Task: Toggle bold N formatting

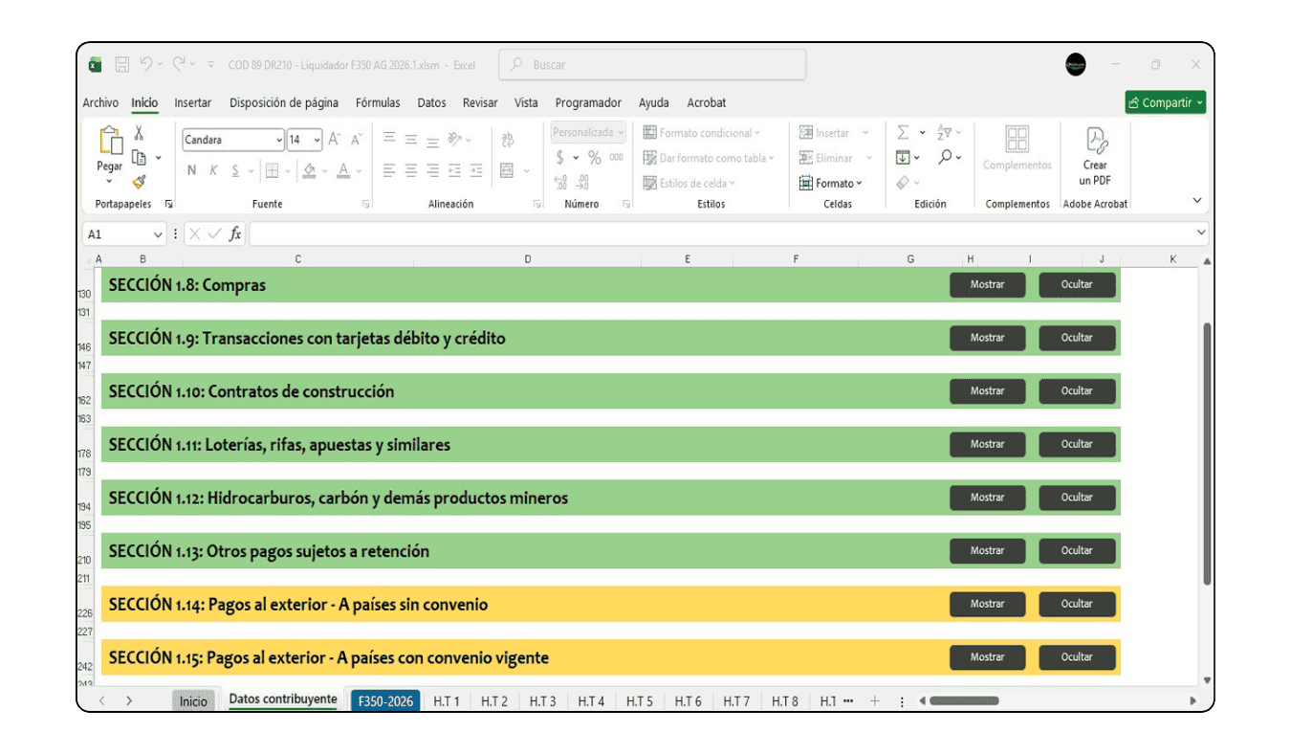Action: 191,170
